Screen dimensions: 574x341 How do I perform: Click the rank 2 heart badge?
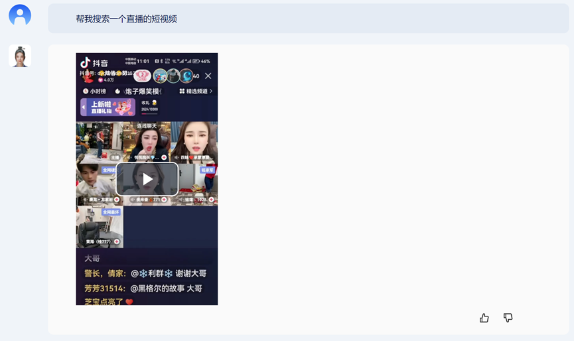tap(143, 76)
